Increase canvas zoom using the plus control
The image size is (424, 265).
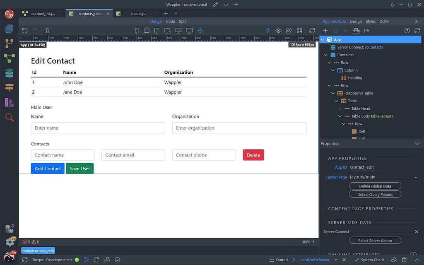click(x=313, y=241)
